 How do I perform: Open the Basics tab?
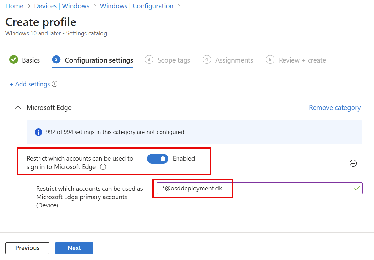[x=31, y=60]
